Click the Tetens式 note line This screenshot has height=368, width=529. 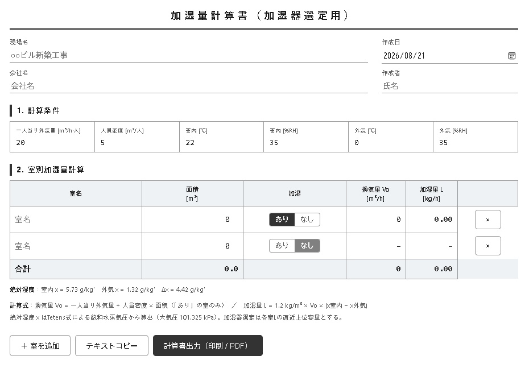coord(176,317)
